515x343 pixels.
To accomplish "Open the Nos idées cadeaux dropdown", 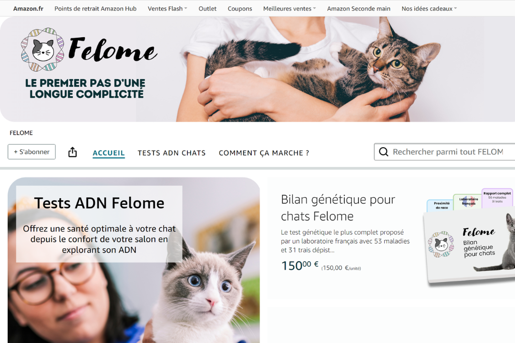I will coord(429,9).
